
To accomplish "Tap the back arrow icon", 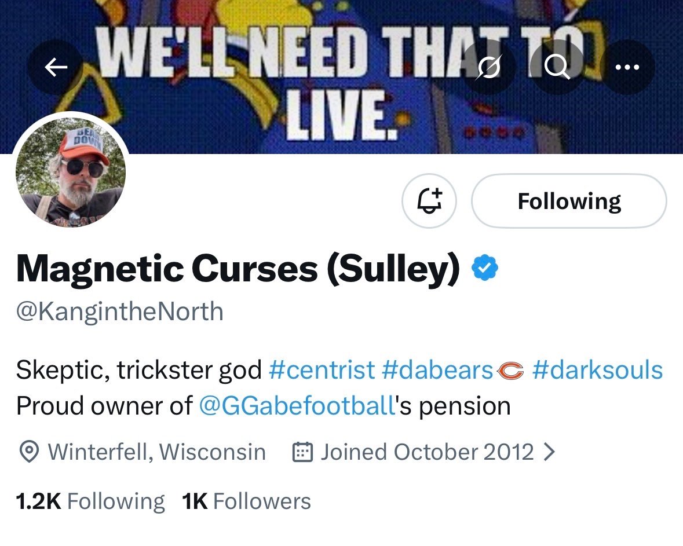I will tap(56, 68).
